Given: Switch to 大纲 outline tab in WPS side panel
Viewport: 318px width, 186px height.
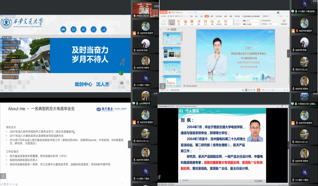Looking at the screenshot, I should [x=168, y=30].
